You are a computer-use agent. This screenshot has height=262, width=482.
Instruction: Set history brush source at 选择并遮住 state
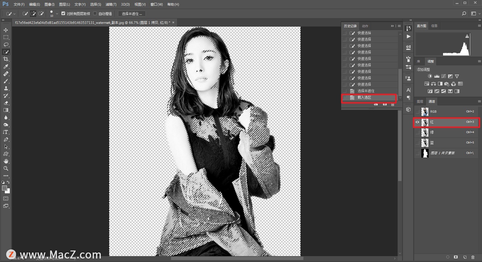pos(345,91)
